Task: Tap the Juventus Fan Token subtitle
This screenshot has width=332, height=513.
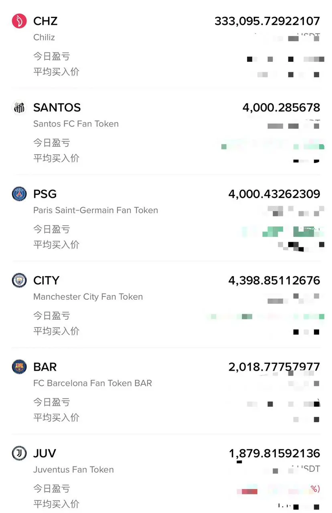Action: [74, 469]
